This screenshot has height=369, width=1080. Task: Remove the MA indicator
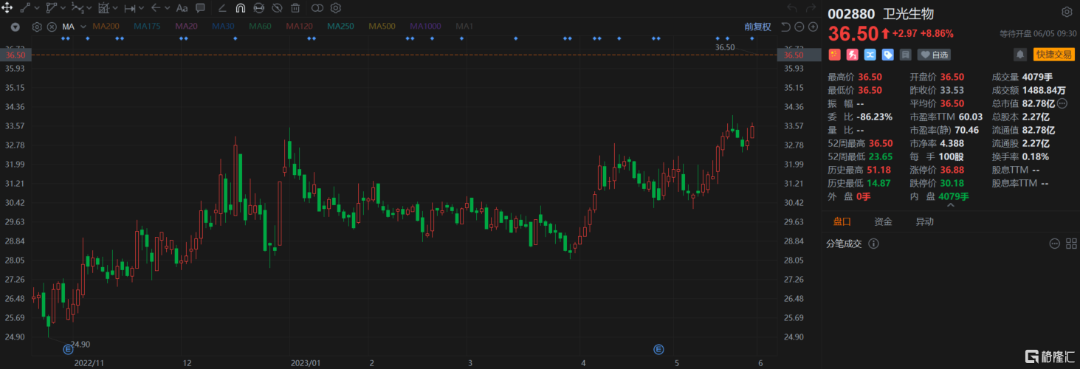click(x=52, y=27)
